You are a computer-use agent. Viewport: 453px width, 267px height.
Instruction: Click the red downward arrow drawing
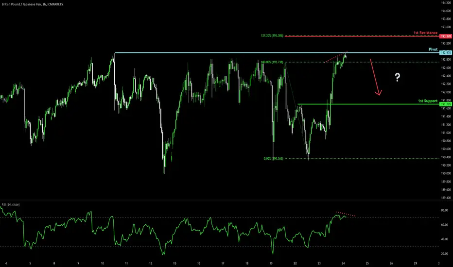[376, 77]
